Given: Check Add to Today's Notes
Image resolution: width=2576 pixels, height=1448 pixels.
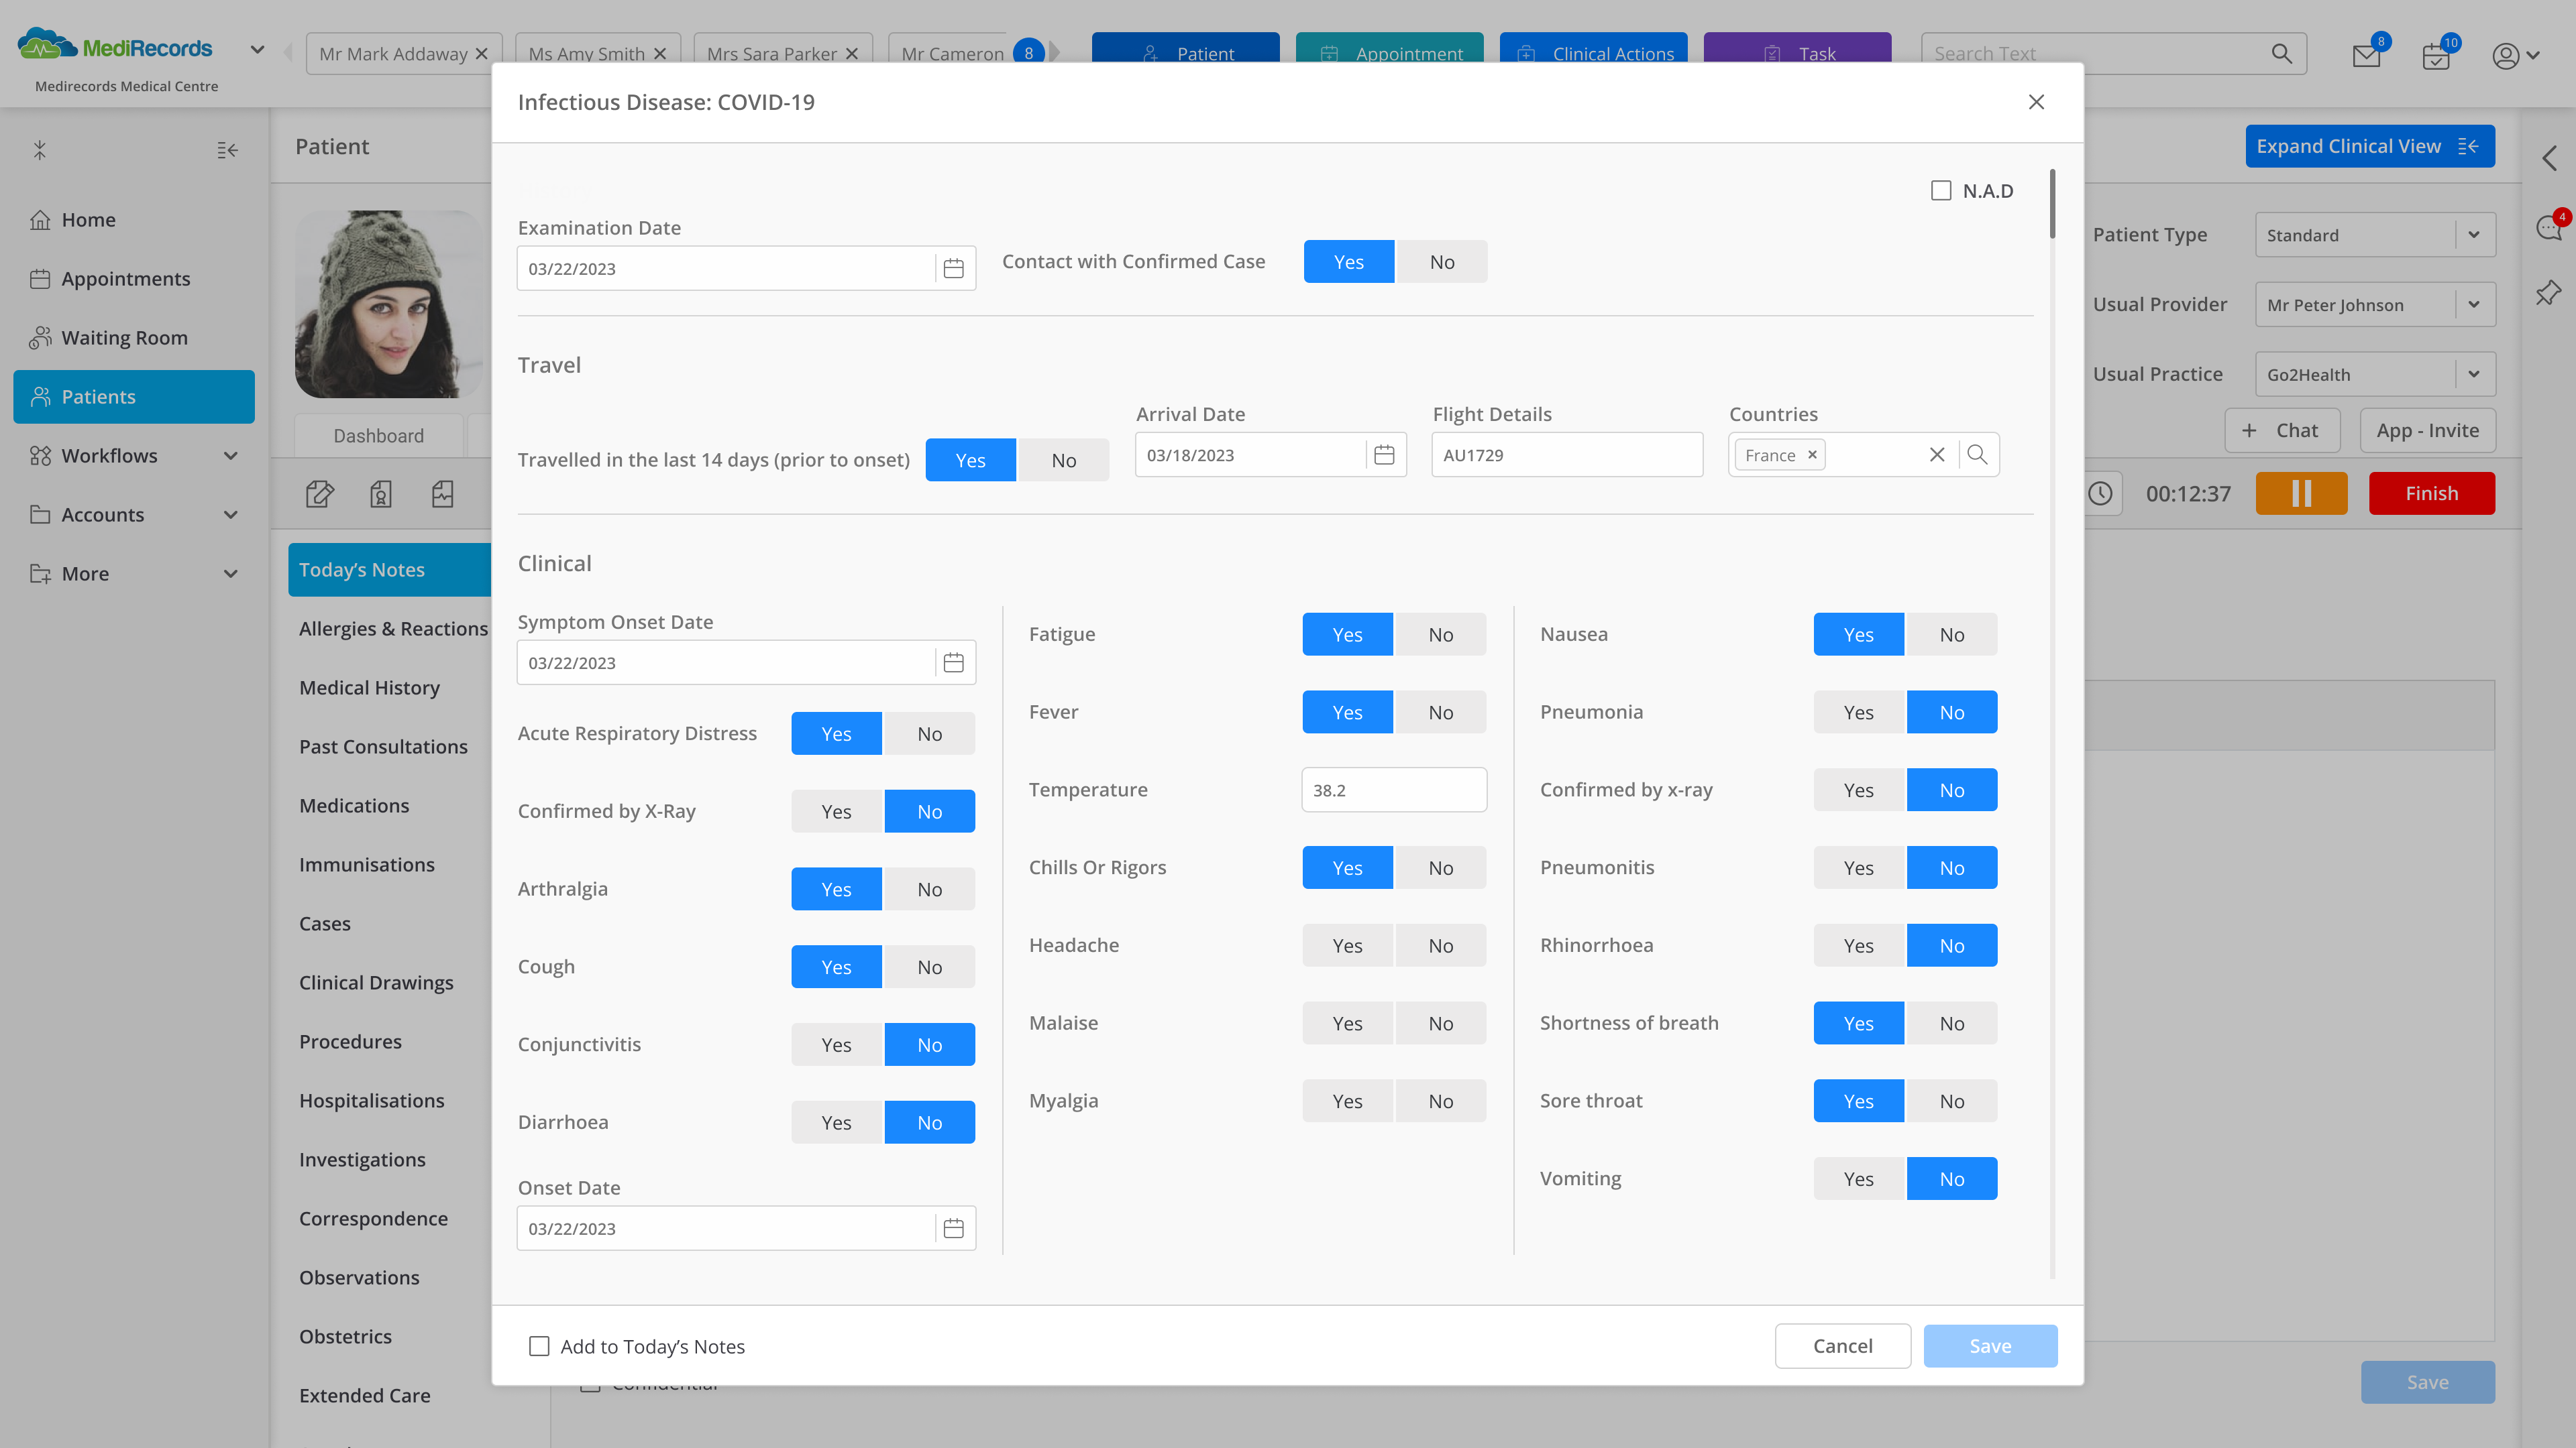Looking at the screenshot, I should 539,1346.
